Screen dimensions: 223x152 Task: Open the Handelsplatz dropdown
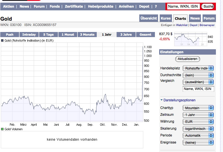tap(198, 68)
